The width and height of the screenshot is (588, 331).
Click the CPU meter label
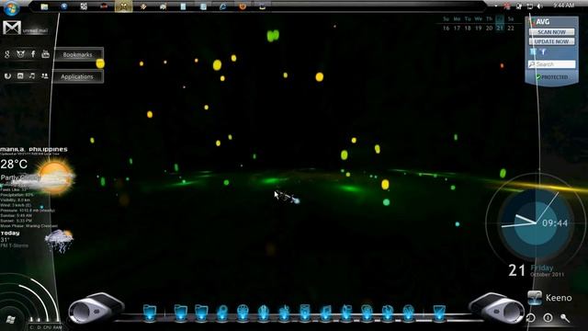pos(47,327)
